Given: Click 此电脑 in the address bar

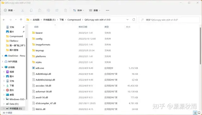Looking at the screenshot, I should click(36, 20).
